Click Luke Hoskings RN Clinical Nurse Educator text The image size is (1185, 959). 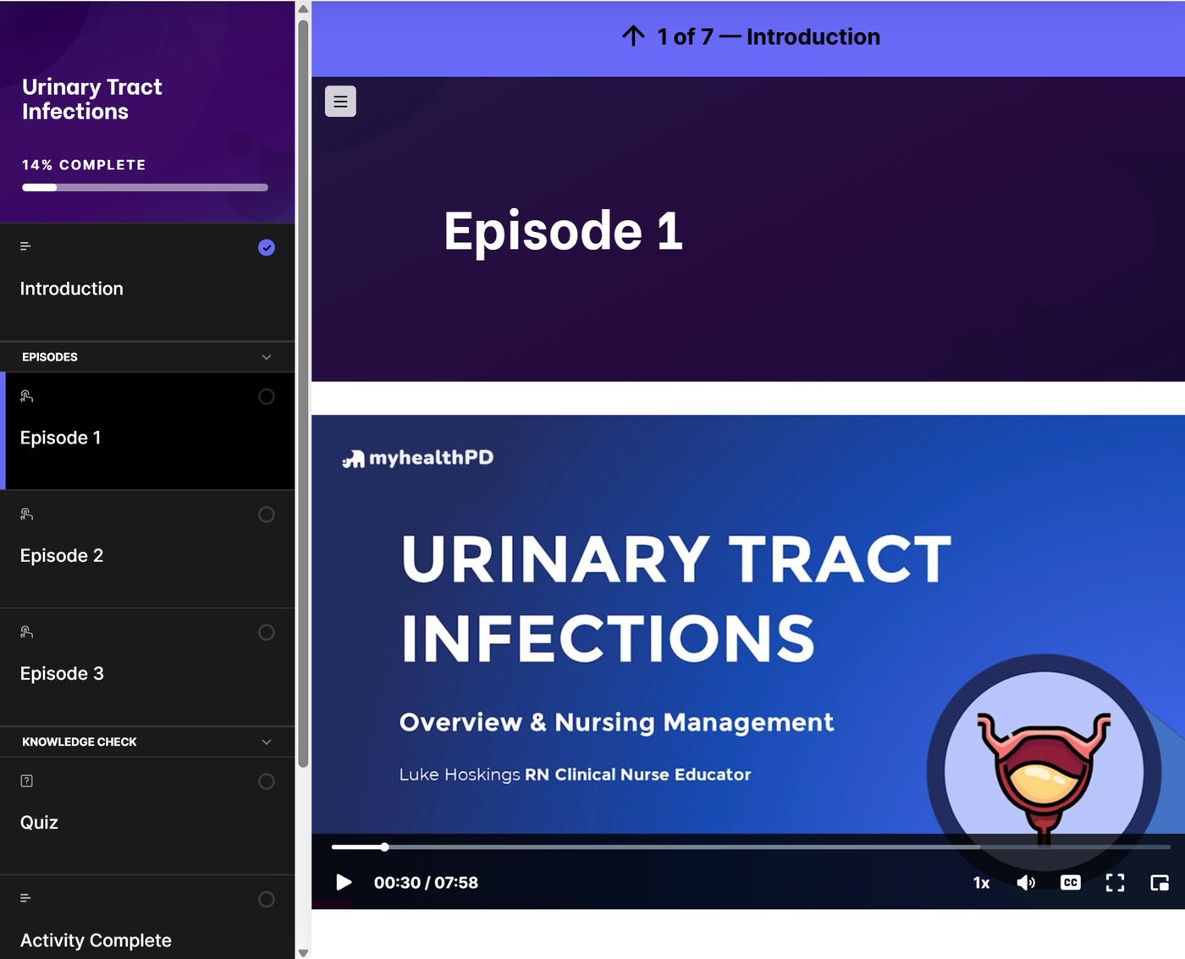pos(575,774)
